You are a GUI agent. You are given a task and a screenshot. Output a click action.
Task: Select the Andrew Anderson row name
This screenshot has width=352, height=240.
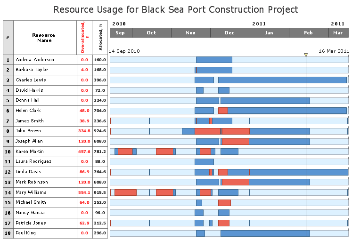(x=35, y=60)
